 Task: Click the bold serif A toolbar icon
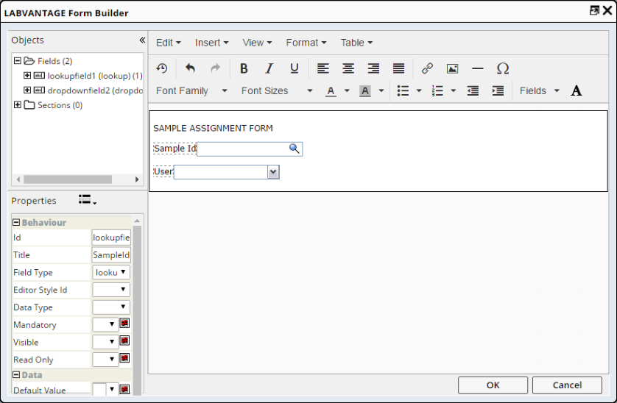click(x=576, y=91)
